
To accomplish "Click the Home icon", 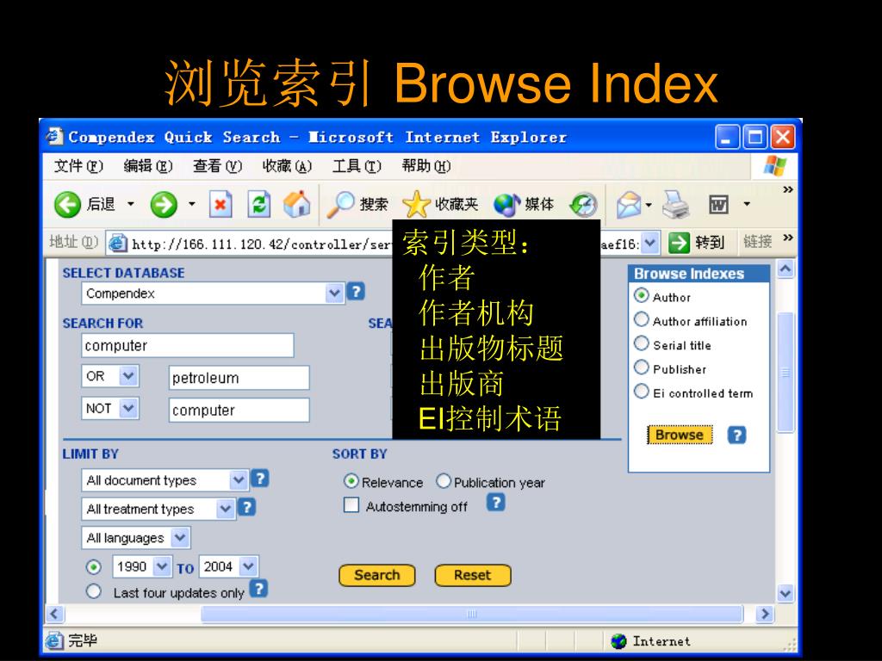I will tap(297, 203).
